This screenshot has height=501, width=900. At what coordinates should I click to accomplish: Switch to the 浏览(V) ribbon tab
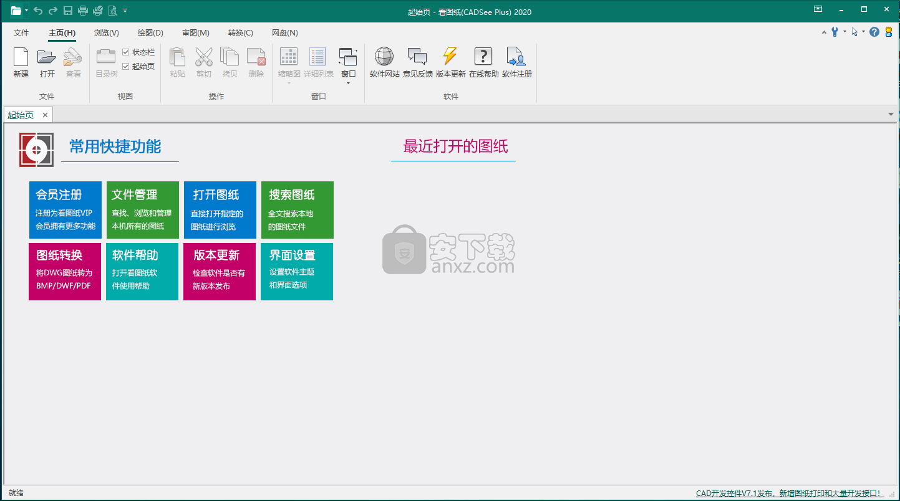107,33
